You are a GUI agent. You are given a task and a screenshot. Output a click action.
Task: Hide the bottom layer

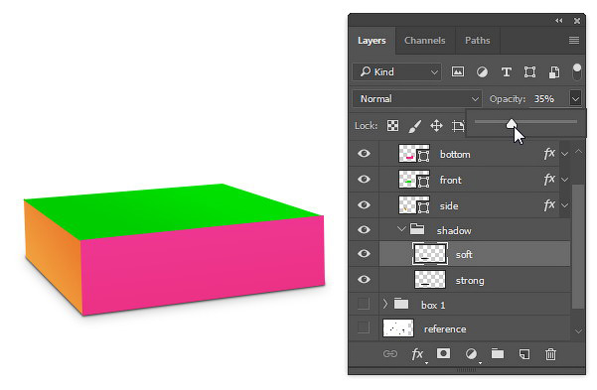coord(364,154)
